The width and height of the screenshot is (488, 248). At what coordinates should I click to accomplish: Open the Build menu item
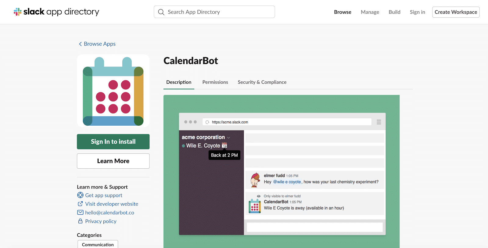point(394,12)
